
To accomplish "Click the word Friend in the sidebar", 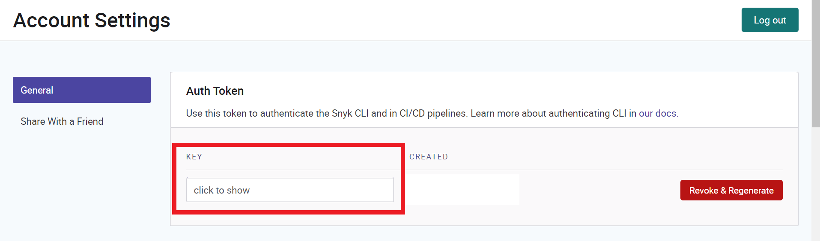I will tap(90, 121).
